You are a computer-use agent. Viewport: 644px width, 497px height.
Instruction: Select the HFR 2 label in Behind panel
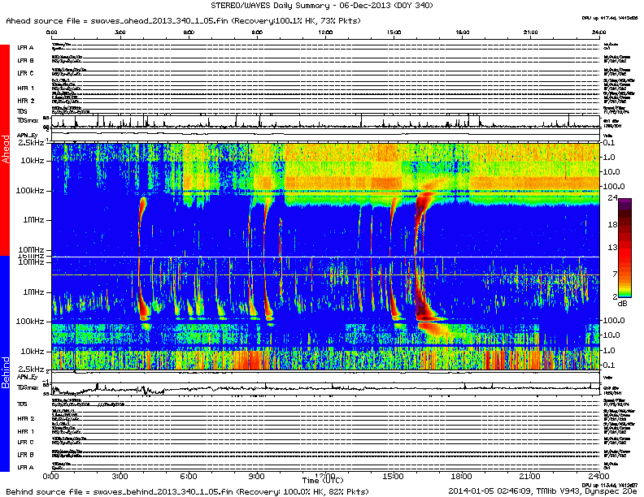click(25, 418)
